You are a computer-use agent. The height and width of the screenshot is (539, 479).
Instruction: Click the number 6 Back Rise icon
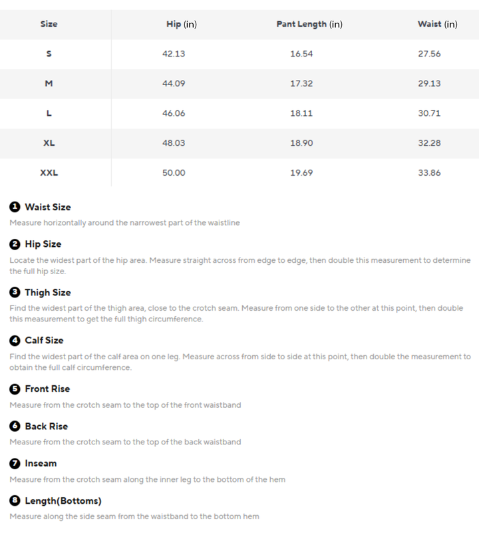point(15,426)
